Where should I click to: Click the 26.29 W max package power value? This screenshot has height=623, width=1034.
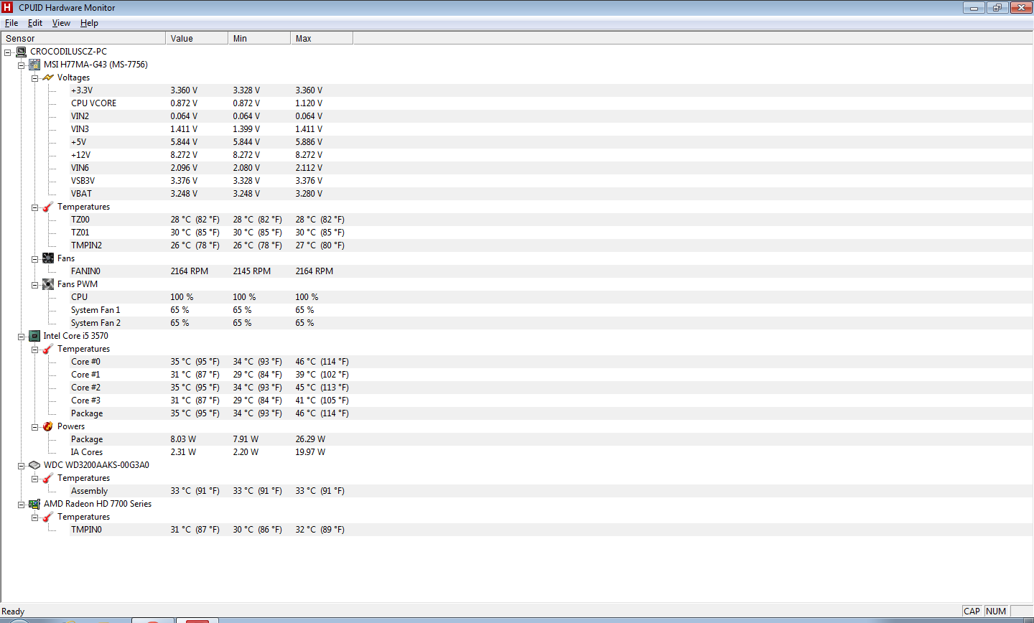[x=310, y=439]
